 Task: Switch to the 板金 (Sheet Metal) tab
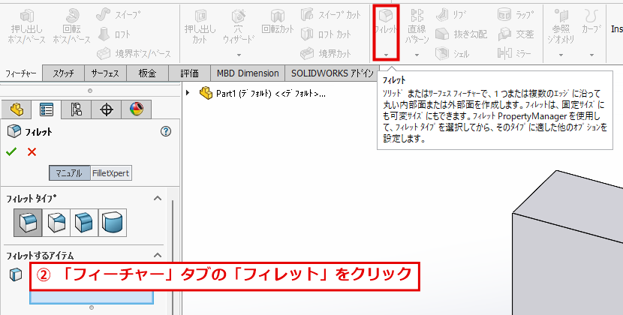coord(147,73)
